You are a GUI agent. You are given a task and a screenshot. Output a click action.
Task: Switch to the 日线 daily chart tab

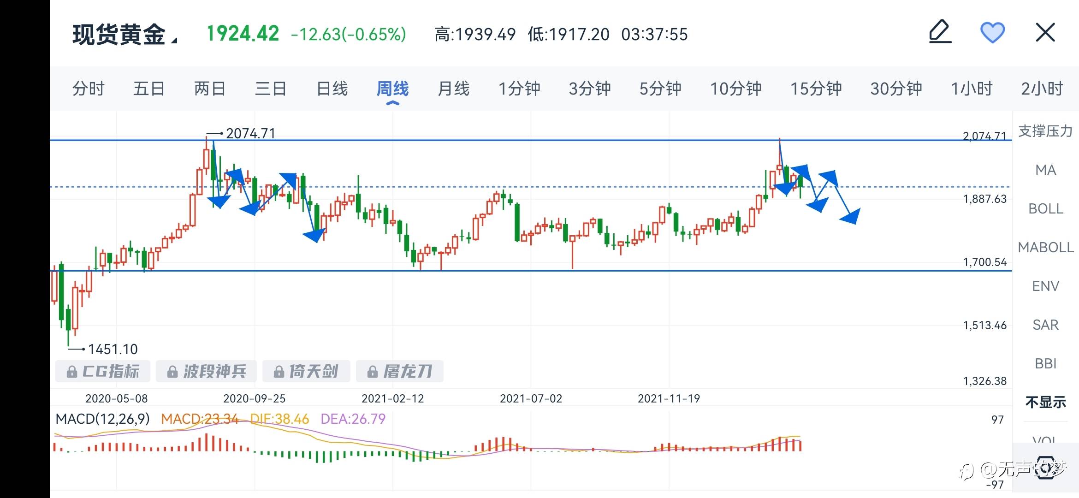coord(332,89)
